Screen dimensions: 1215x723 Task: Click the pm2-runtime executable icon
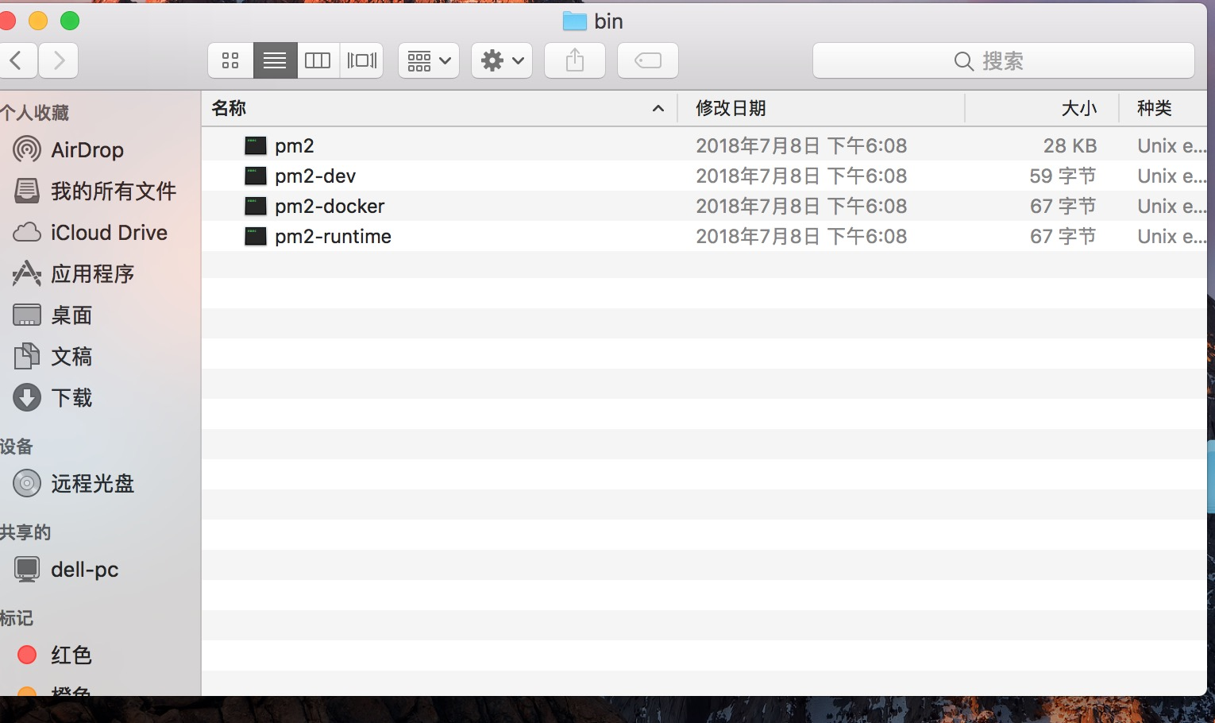[255, 236]
